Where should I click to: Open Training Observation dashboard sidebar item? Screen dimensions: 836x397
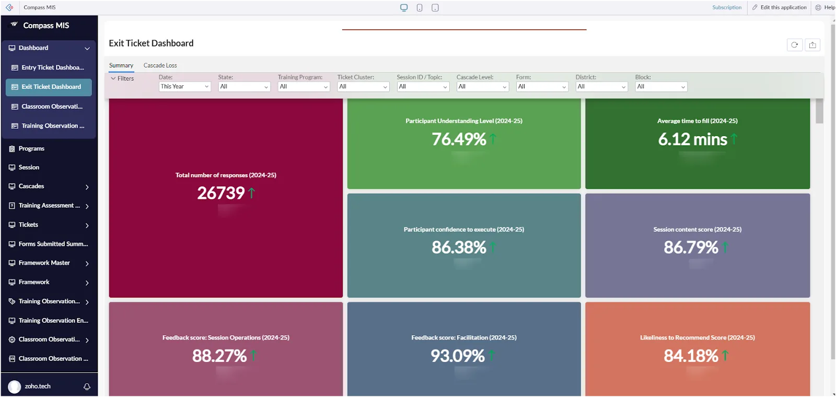49,126
